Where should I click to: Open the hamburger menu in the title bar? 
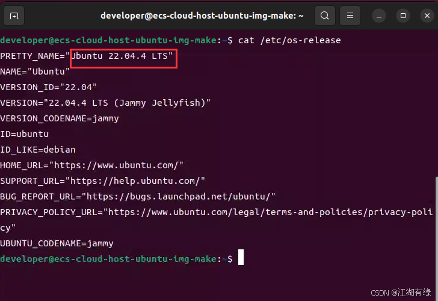[x=350, y=16]
